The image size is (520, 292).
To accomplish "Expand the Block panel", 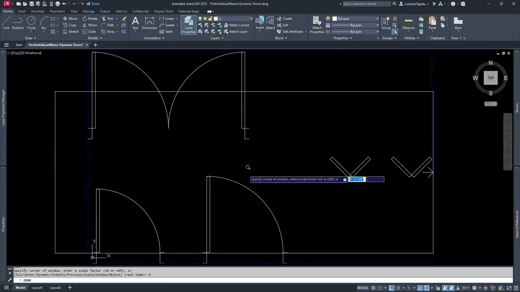I will [x=281, y=38].
